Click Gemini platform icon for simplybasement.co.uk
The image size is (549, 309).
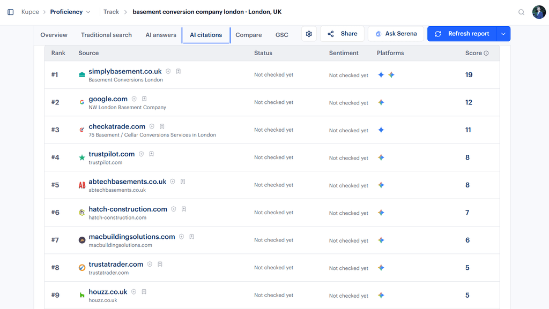point(391,75)
